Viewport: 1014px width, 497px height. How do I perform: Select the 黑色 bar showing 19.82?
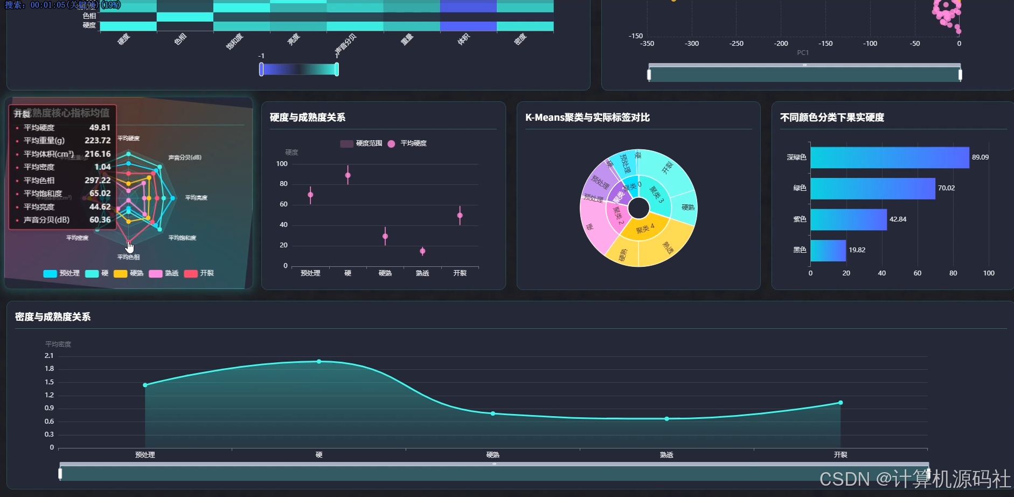point(828,250)
